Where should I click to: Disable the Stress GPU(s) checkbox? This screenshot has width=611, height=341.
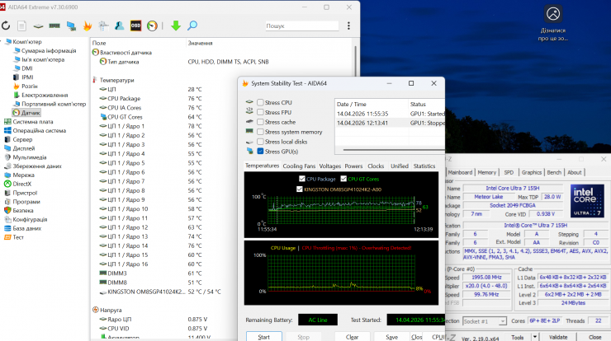tap(260, 152)
